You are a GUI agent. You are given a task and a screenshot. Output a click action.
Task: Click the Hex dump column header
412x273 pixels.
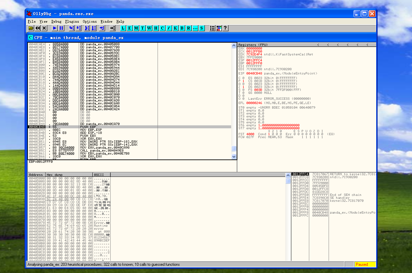pos(69,175)
